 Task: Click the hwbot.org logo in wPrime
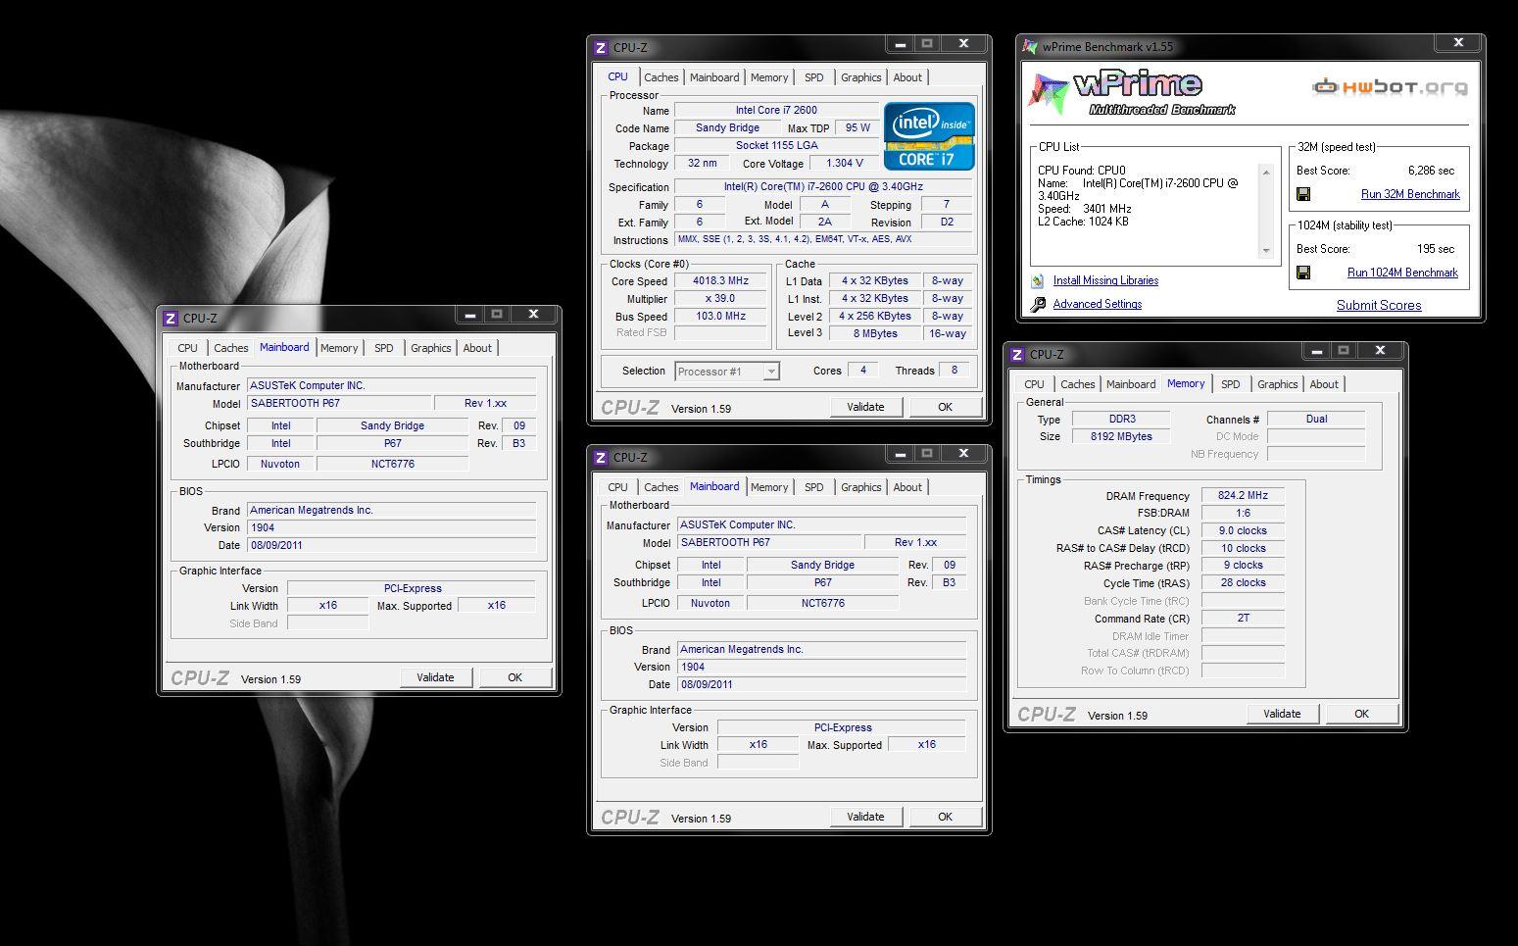click(1391, 86)
